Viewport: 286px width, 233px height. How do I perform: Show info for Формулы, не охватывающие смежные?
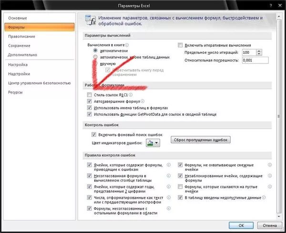270,165
